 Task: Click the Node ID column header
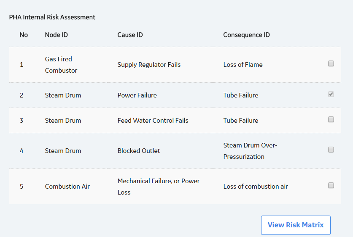point(56,35)
